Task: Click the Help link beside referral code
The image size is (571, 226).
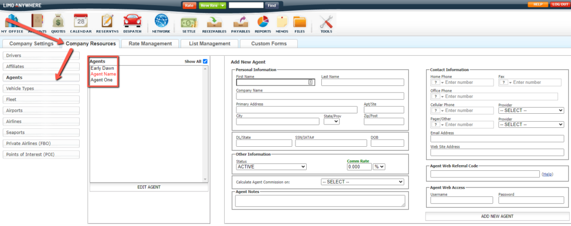Action: tap(548, 175)
